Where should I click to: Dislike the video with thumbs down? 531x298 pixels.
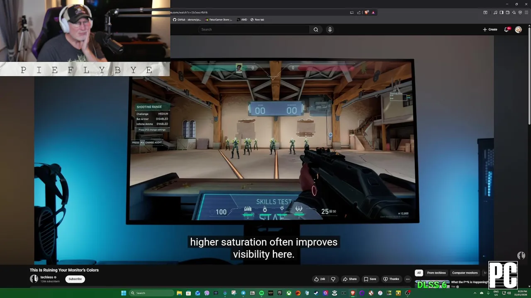tap(333, 279)
